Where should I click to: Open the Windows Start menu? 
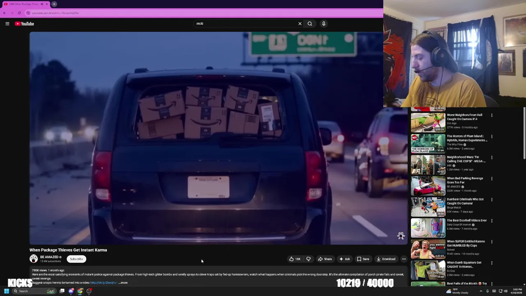[6, 291]
